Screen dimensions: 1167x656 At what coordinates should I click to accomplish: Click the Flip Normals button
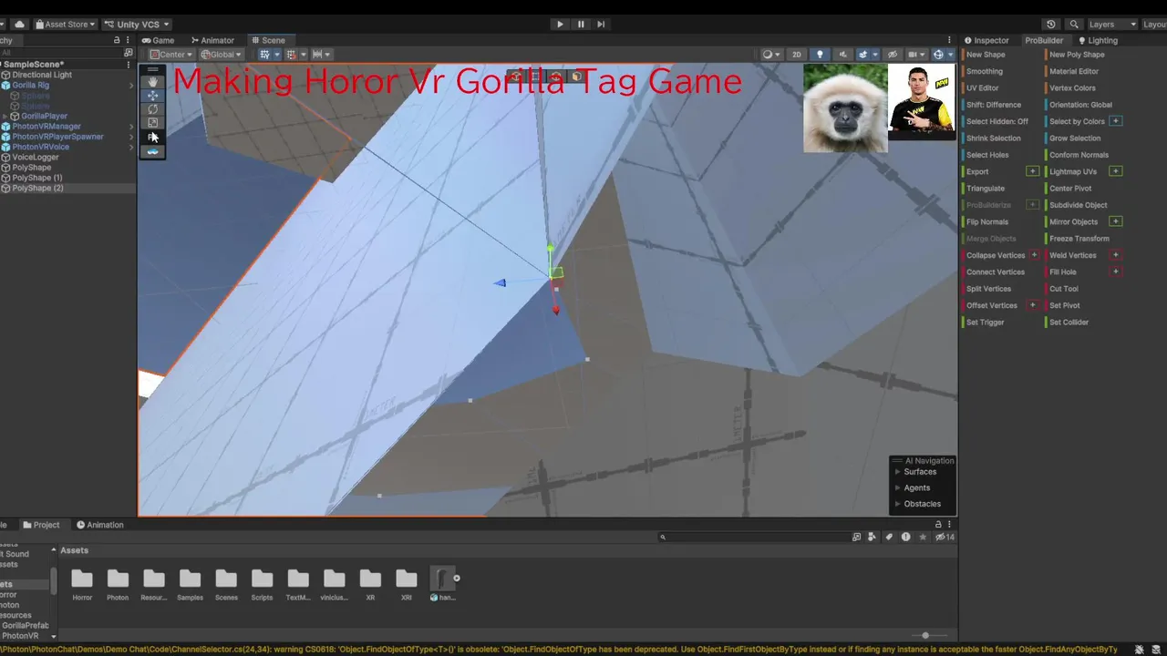pos(986,221)
